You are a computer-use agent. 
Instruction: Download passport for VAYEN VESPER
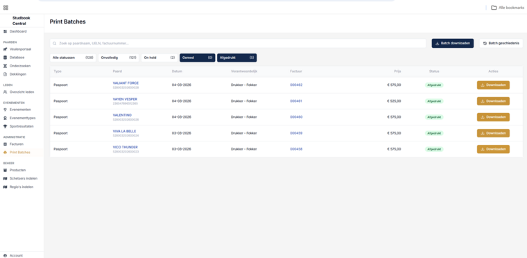click(x=493, y=101)
